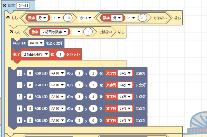Edit the x value 3 in the y 2 row
The height and width of the screenshot is (137, 207).
tap(79, 73)
